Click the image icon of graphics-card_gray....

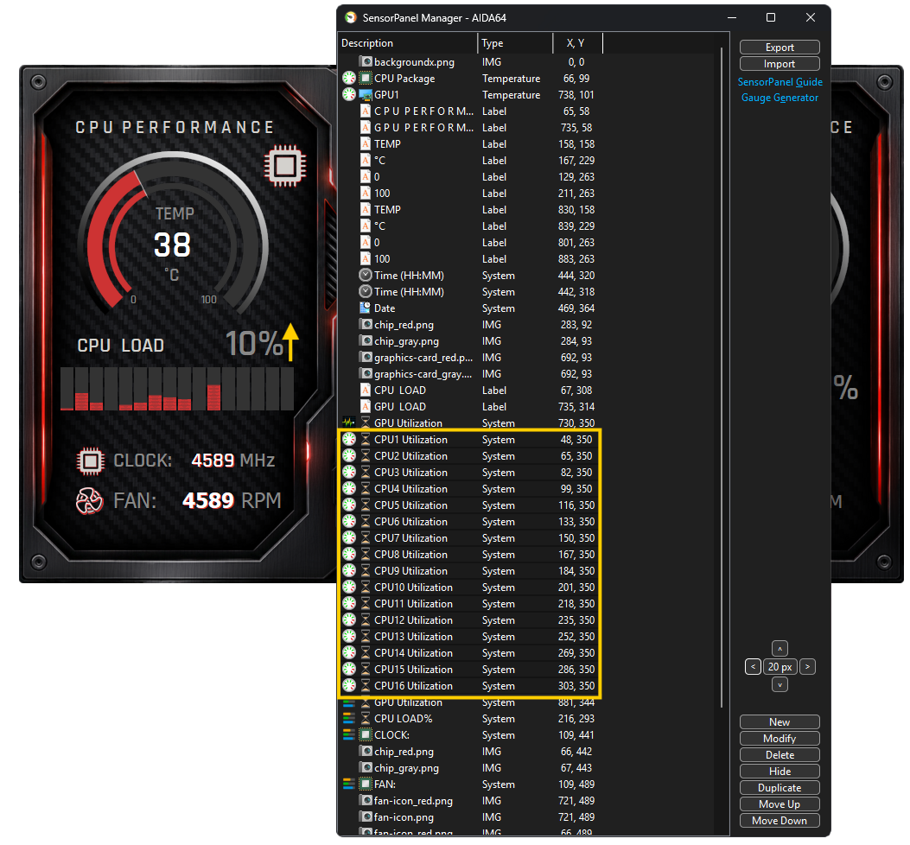pos(366,374)
